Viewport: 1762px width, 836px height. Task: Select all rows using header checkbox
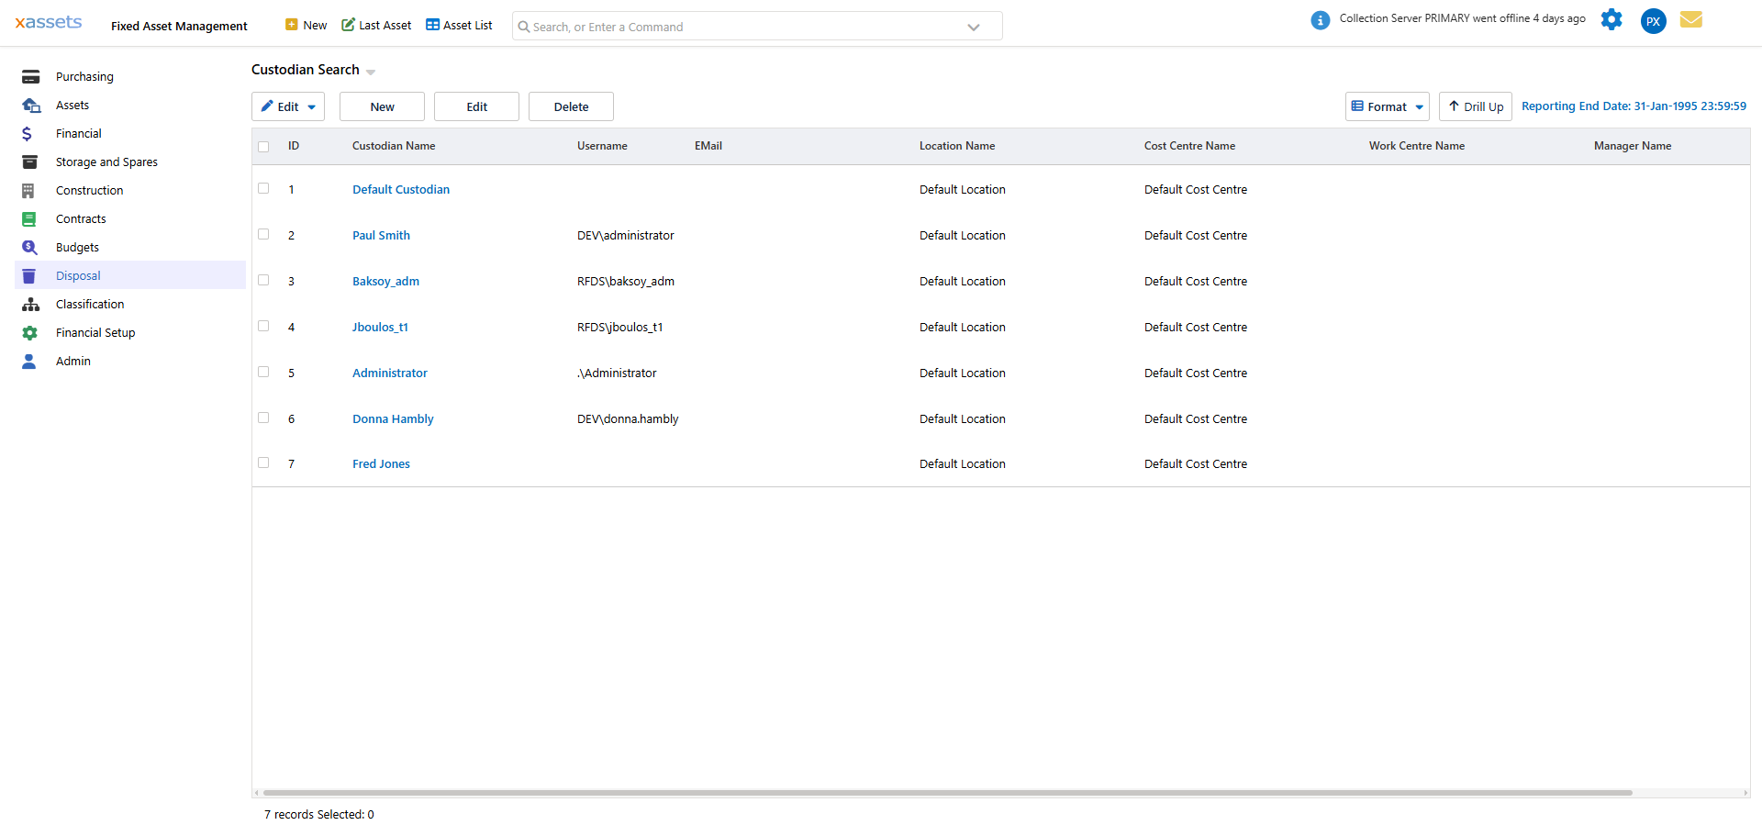tap(263, 146)
